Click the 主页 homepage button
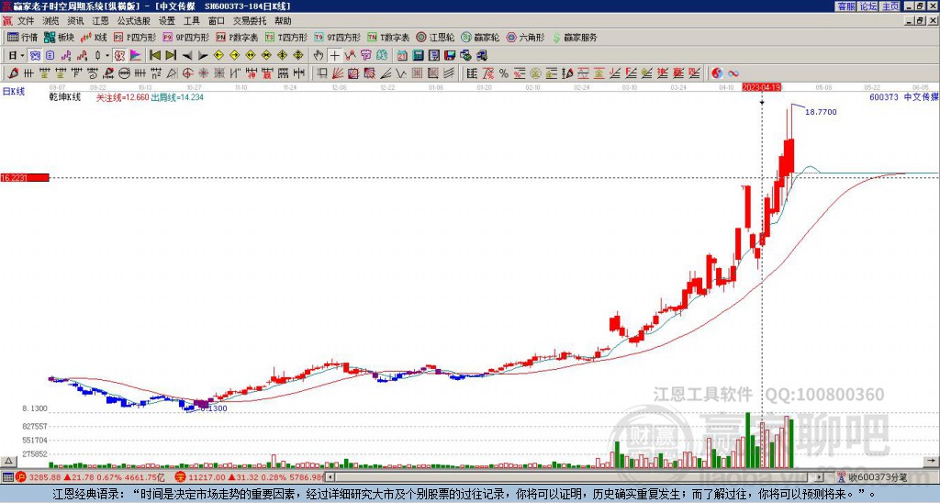This screenshot has width=940, height=503. (x=890, y=6)
